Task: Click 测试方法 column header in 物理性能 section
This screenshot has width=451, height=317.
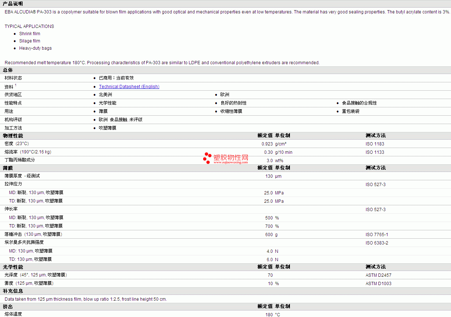Action: point(376,136)
